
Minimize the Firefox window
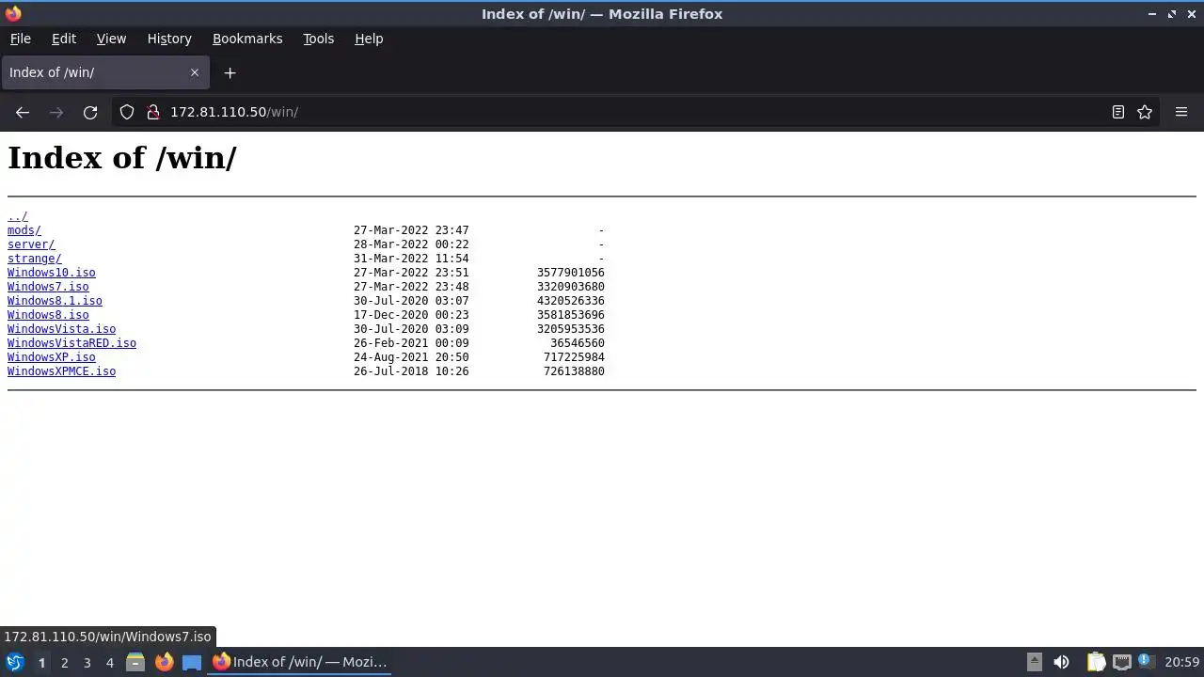coord(1152,14)
